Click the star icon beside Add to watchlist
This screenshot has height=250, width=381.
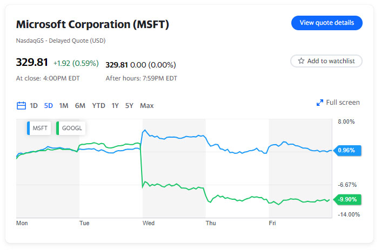click(x=302, y=61)
